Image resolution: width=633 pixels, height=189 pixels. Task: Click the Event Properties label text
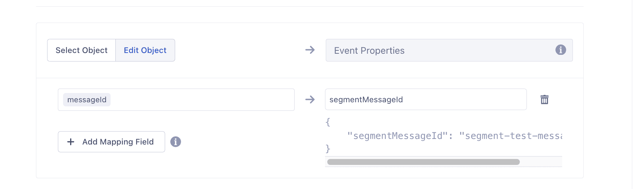click(369, 51)
